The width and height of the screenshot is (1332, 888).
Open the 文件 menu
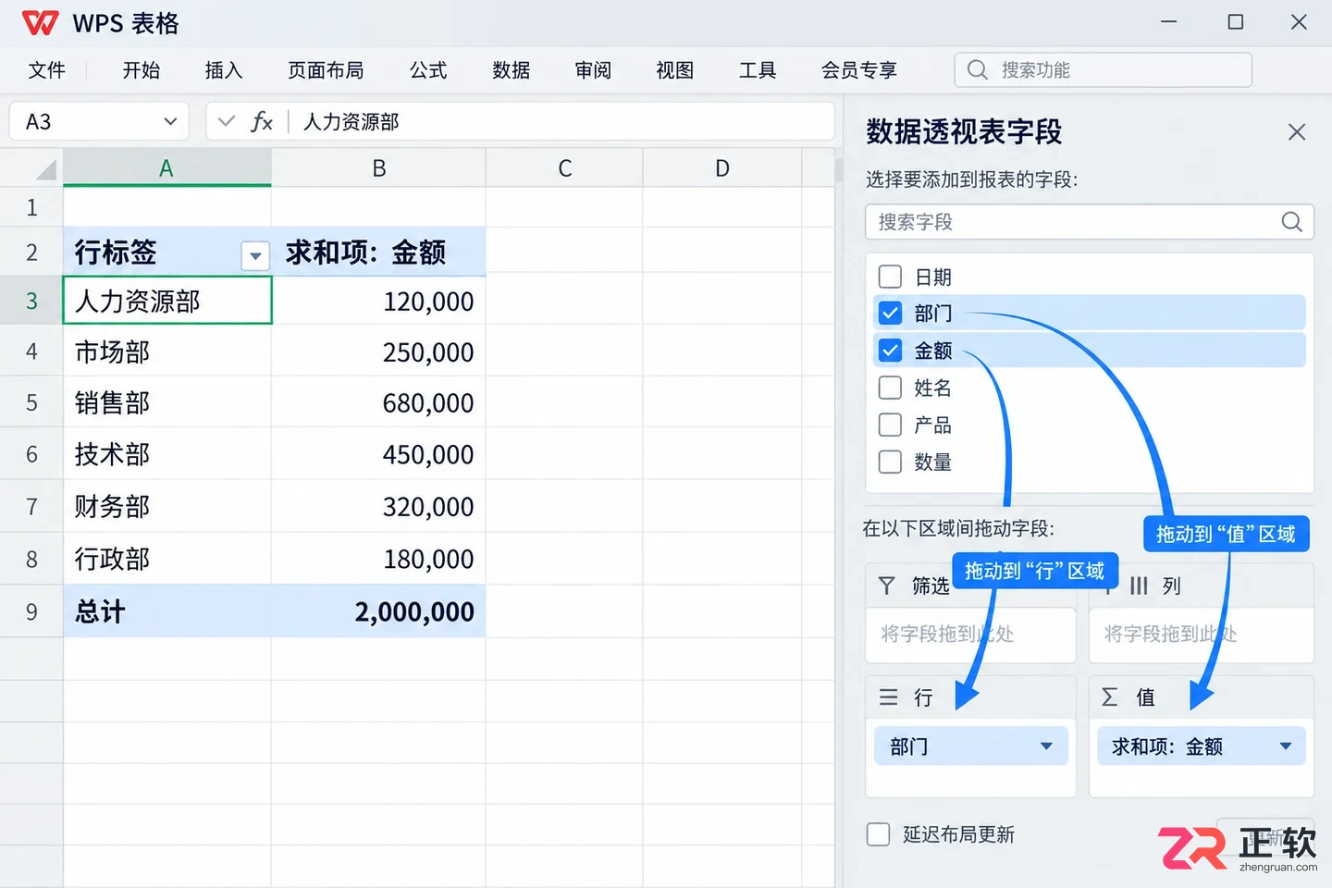(47, 70)
